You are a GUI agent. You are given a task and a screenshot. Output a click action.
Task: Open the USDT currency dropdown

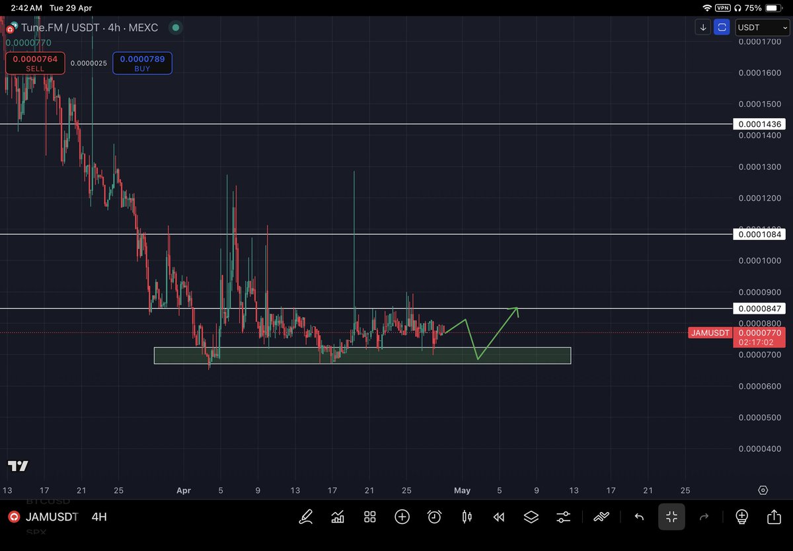762,28
